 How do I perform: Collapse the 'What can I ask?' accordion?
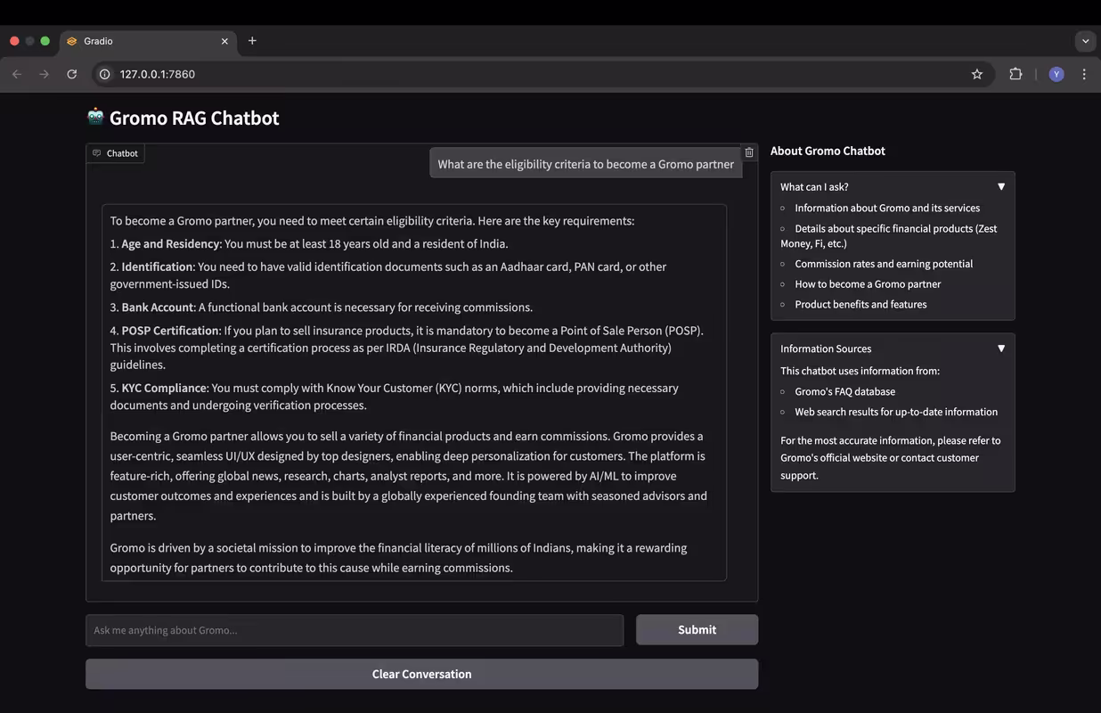893,186
